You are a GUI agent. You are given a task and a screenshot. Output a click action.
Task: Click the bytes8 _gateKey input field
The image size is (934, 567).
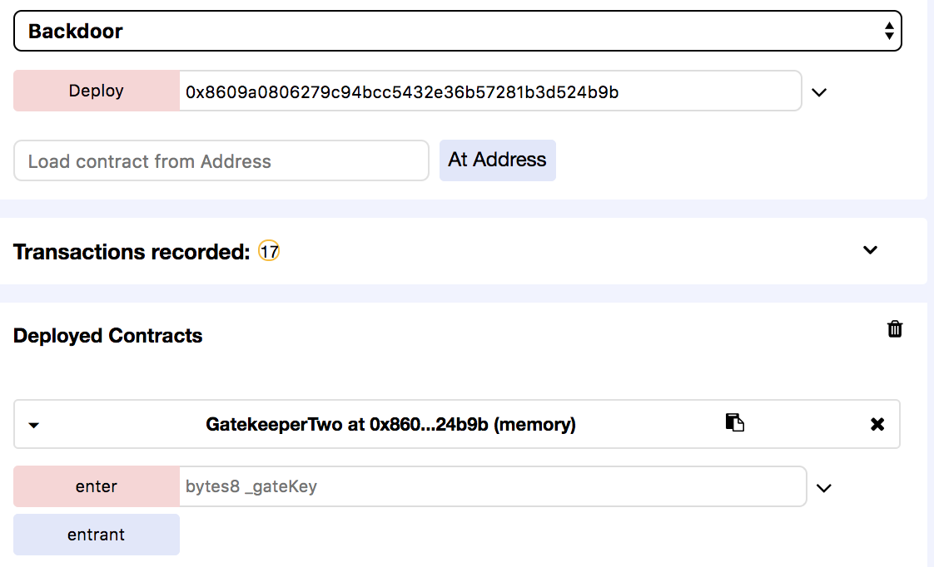[492, 486]
